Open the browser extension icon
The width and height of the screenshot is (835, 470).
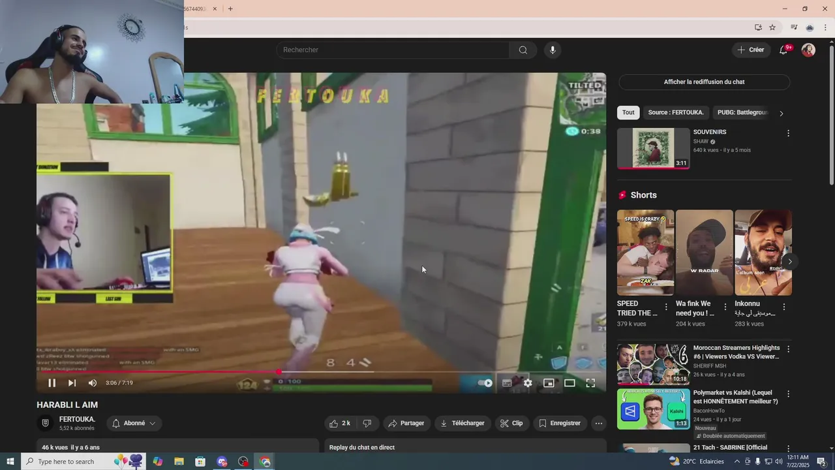click(810, 27)
